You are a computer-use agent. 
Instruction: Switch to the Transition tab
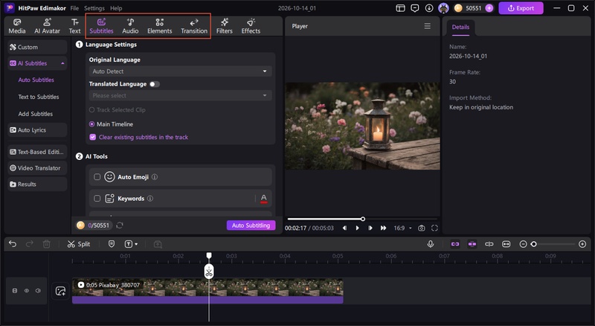[x=194, y=26]
